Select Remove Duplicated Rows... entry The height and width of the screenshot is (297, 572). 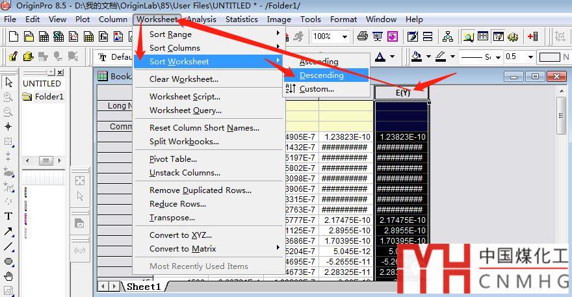tap(210, 190)
